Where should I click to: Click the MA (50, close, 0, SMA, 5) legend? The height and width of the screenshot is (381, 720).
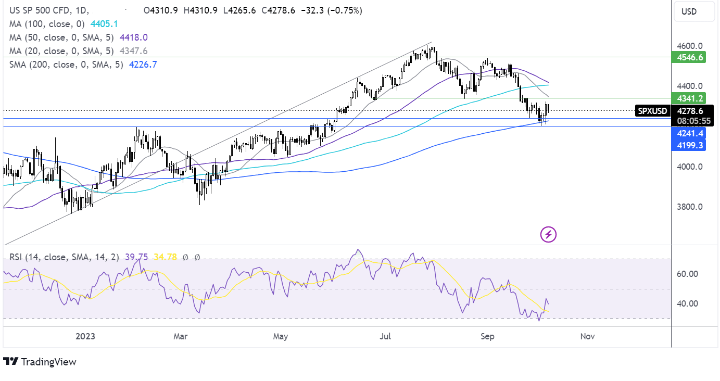pyautogui.click(x=62, y=37)
